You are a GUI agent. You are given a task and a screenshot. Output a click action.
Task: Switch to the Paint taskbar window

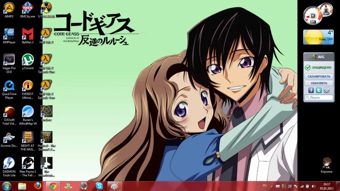115,186
